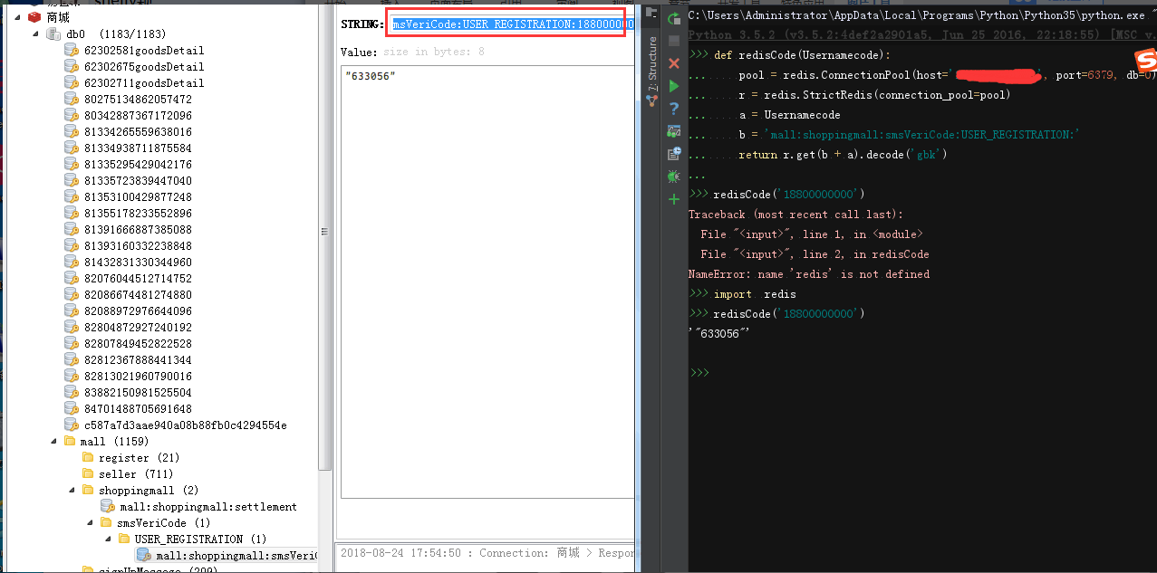Select key 81334938711875584
The image size is (1157, 573).
[x=138, y=148]
